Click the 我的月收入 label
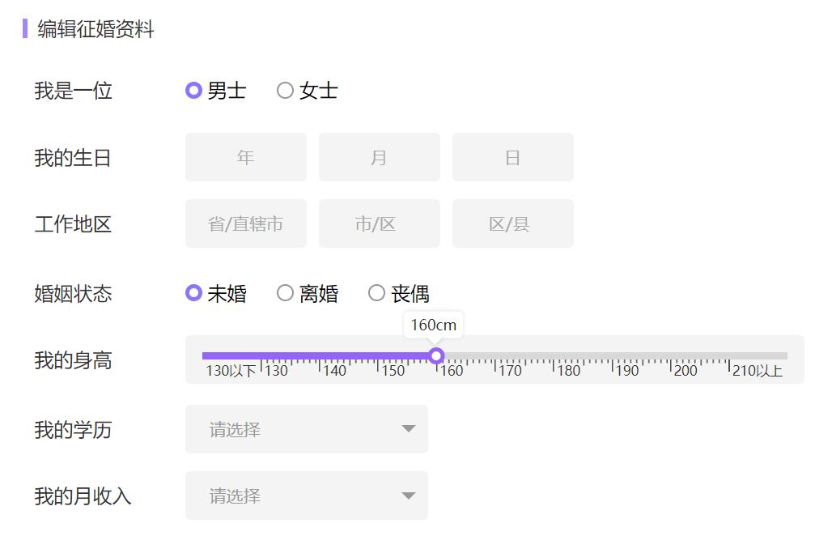 [83, 496]
